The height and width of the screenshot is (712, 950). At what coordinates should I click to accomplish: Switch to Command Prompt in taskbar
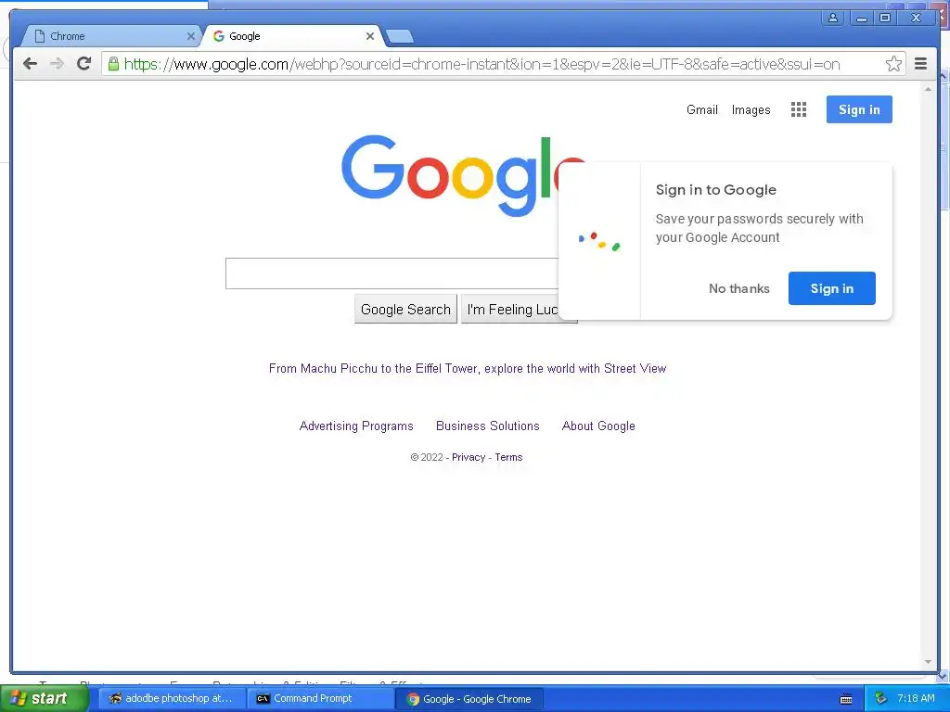click(320, 699)
